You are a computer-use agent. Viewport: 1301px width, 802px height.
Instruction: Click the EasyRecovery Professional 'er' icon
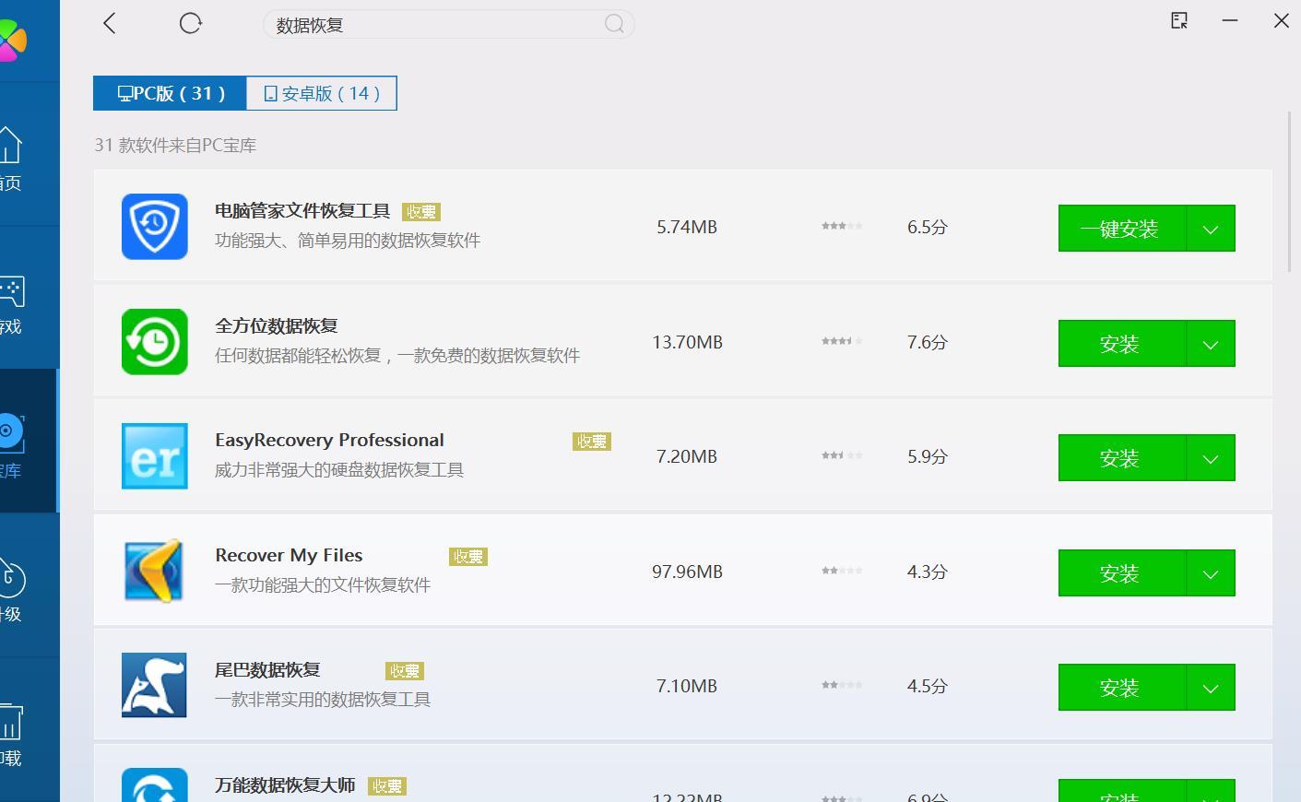tap(155, 456)
